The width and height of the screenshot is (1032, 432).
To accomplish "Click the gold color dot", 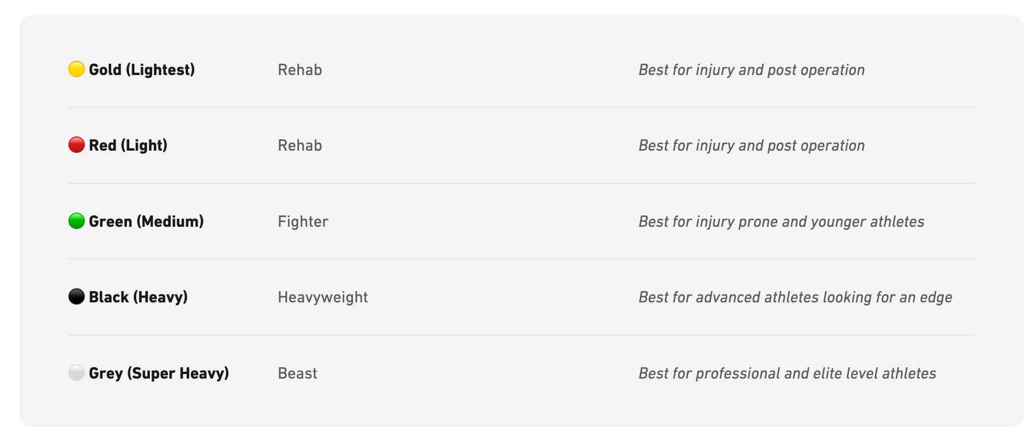I will (x=76, y=69).
